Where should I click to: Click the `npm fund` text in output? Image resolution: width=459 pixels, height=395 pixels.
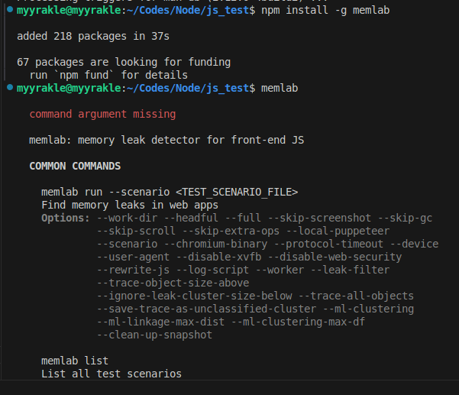click(x=87, y=75)
